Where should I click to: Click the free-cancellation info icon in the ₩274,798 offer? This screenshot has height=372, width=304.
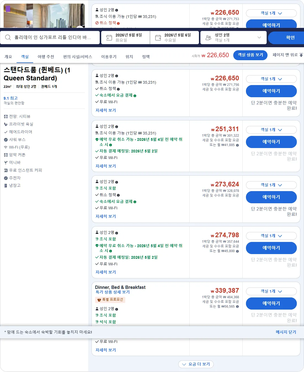[111, 251]
